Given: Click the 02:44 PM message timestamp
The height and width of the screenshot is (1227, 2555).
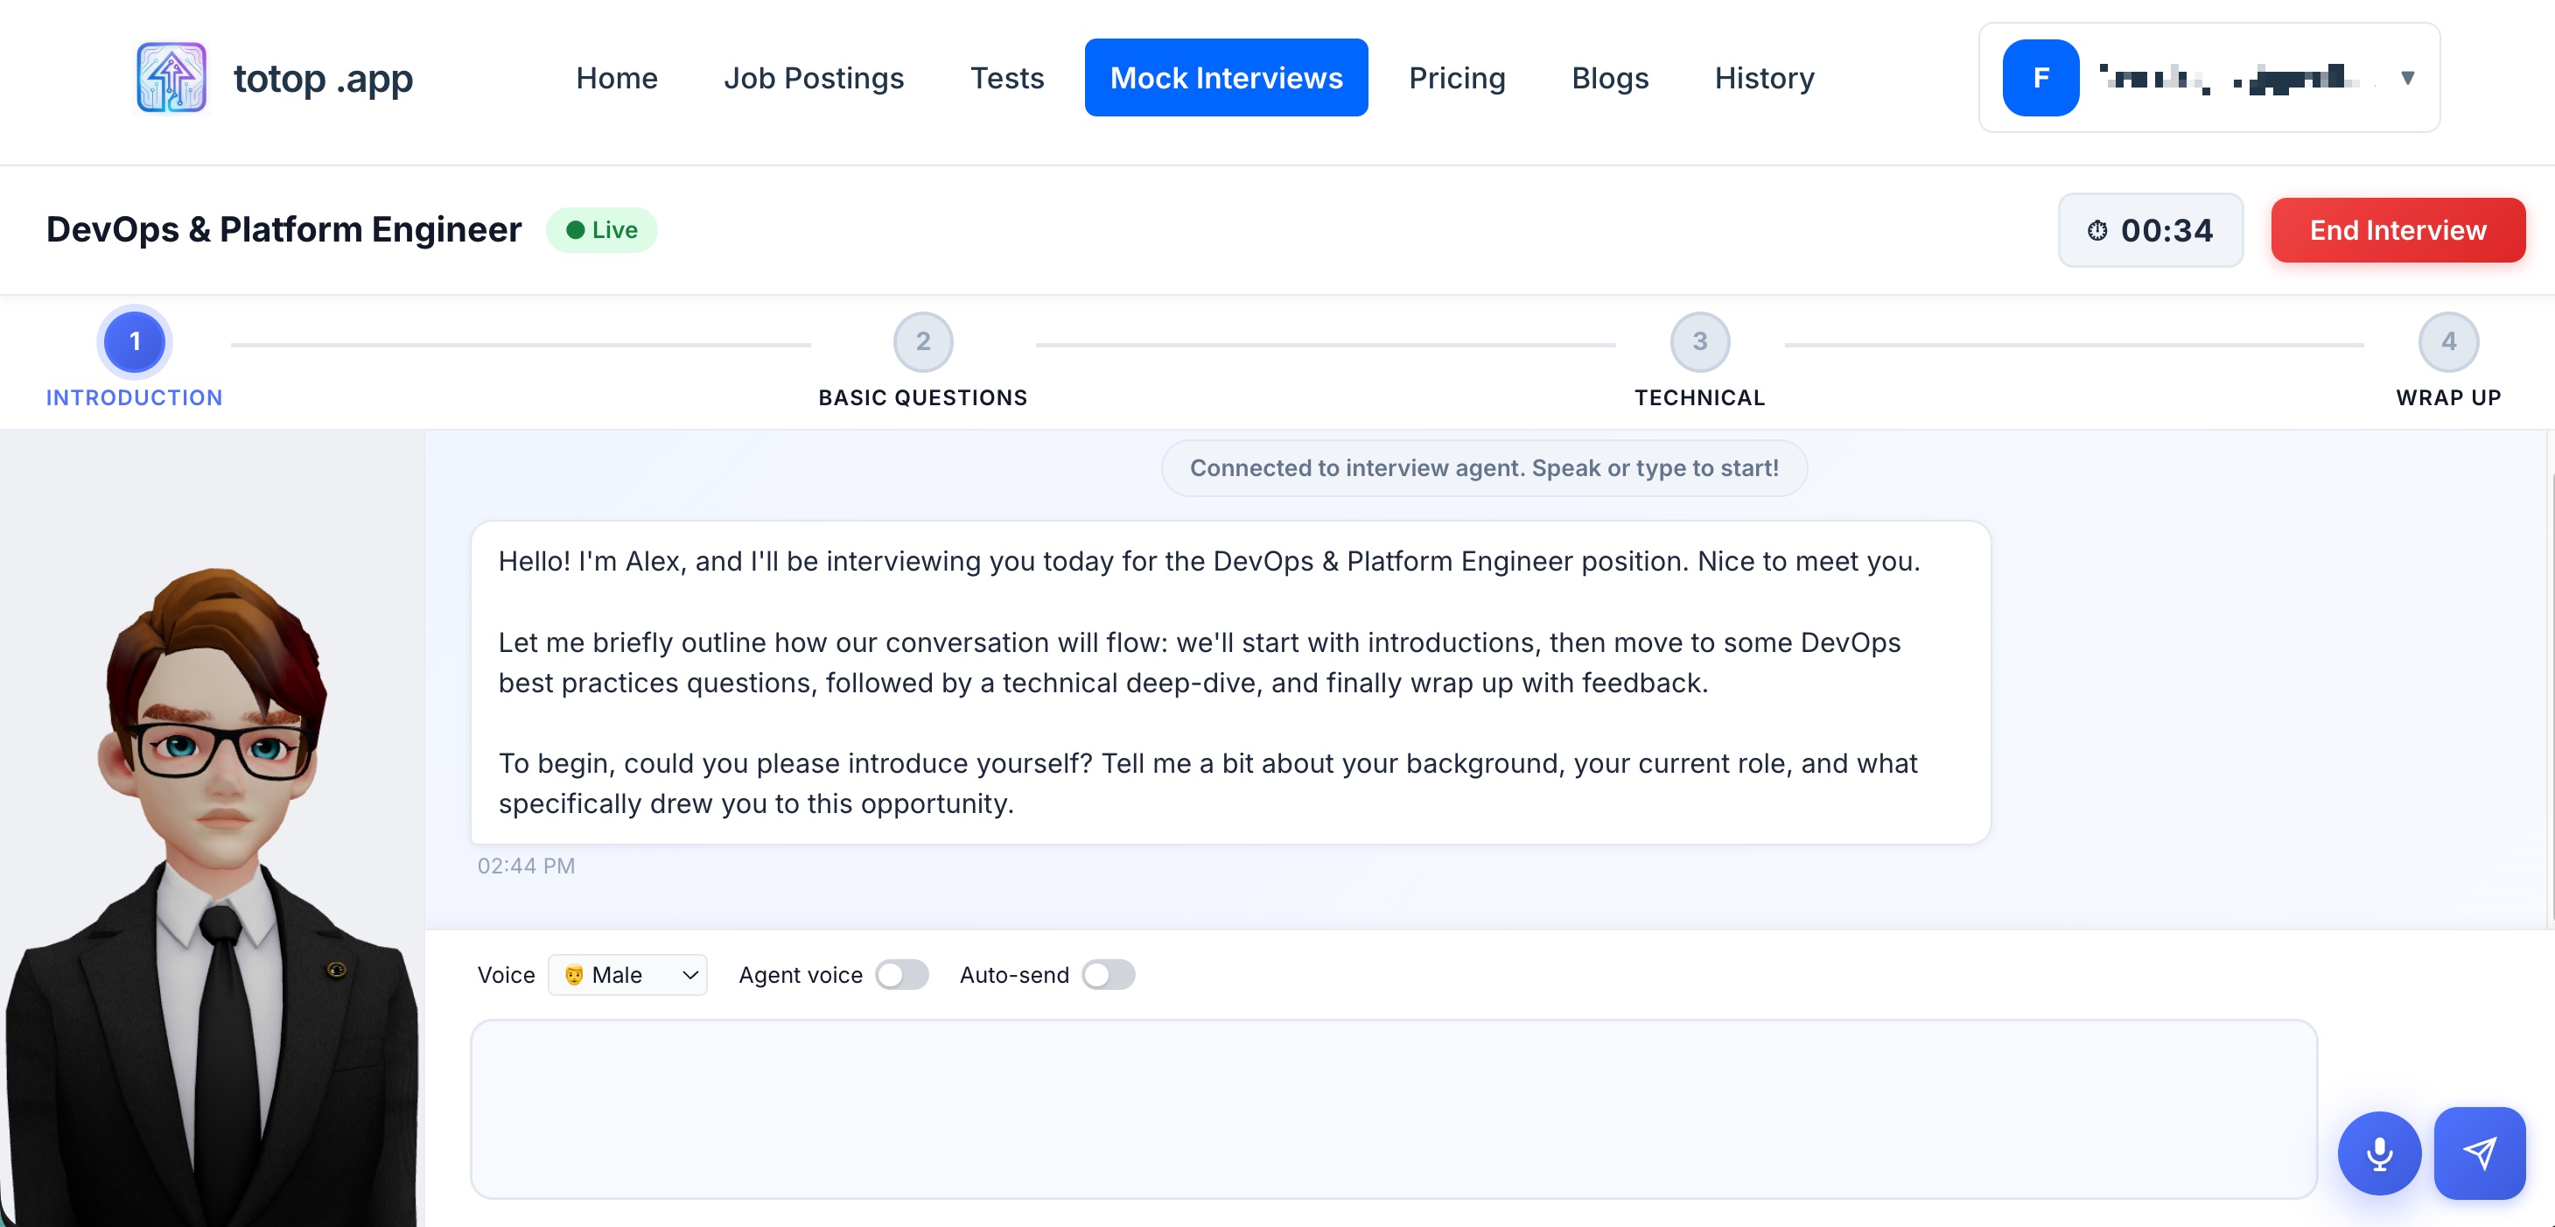Looking at the screenshot, I should tap(526, 866).
